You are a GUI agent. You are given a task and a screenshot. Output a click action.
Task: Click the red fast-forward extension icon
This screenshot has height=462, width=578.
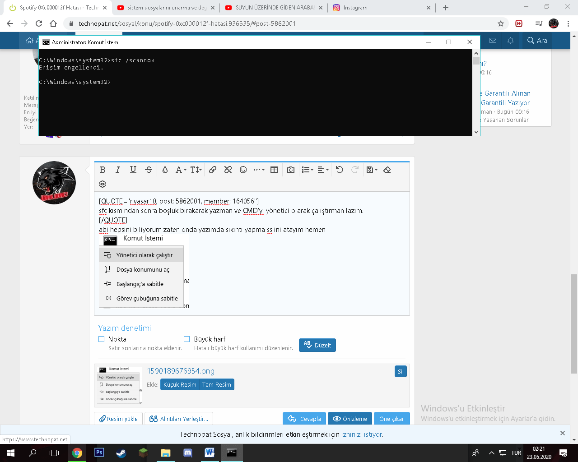[x=519, y=23]
